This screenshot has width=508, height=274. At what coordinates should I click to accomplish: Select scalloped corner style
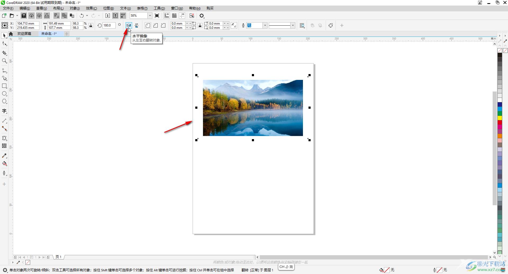pos(156,25)
